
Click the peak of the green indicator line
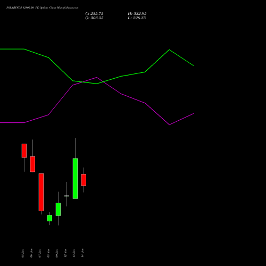pyautogui.click(x=169, y=50)
